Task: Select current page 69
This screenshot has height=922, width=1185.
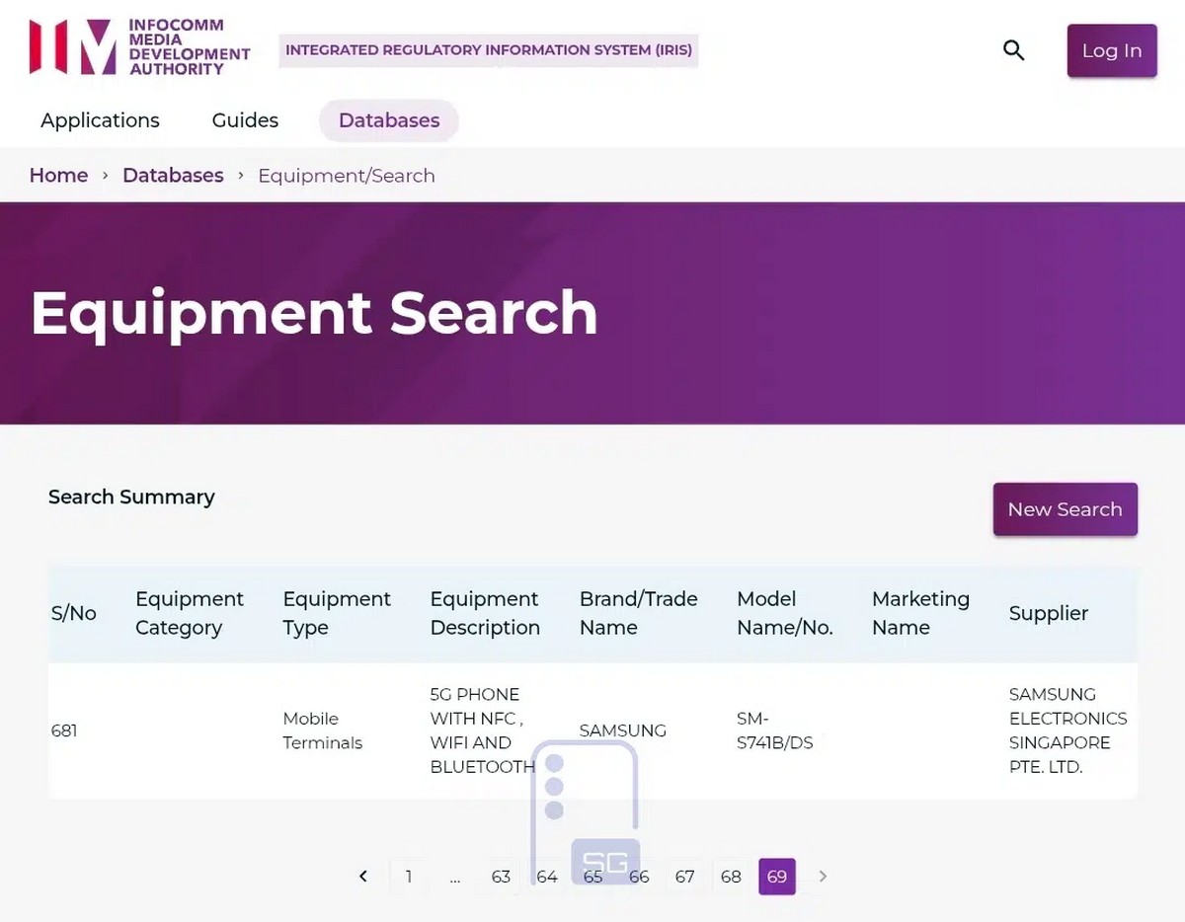Action: (x=777, y=877)
